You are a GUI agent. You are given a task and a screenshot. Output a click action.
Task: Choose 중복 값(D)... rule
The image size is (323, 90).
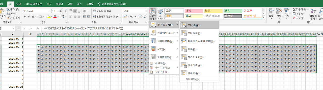click(x=199, y=73)
